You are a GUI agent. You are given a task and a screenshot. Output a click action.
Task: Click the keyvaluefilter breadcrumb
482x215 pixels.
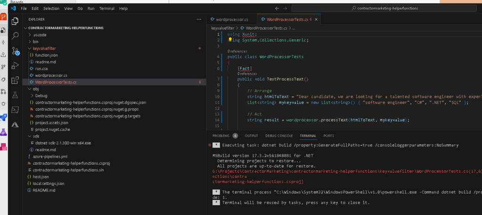223,28
